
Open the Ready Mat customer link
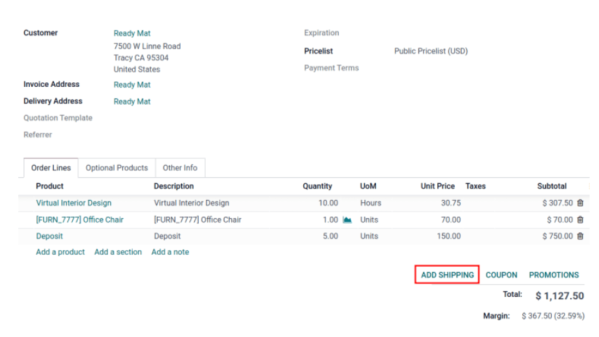click(132, 33)
